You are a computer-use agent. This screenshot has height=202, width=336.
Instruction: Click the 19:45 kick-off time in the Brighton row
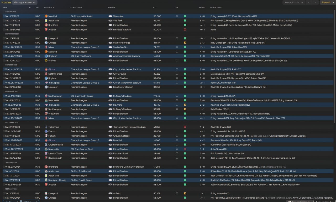(x=37, y=56)
